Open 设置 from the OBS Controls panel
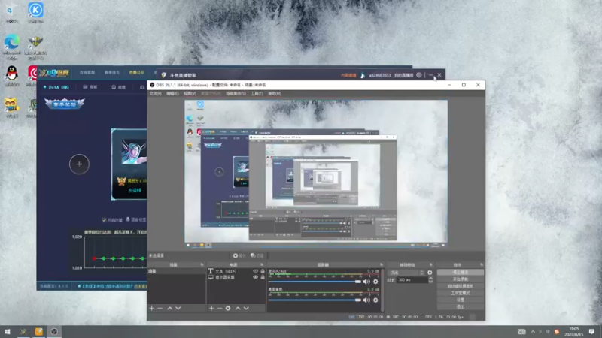 point(461,300)
